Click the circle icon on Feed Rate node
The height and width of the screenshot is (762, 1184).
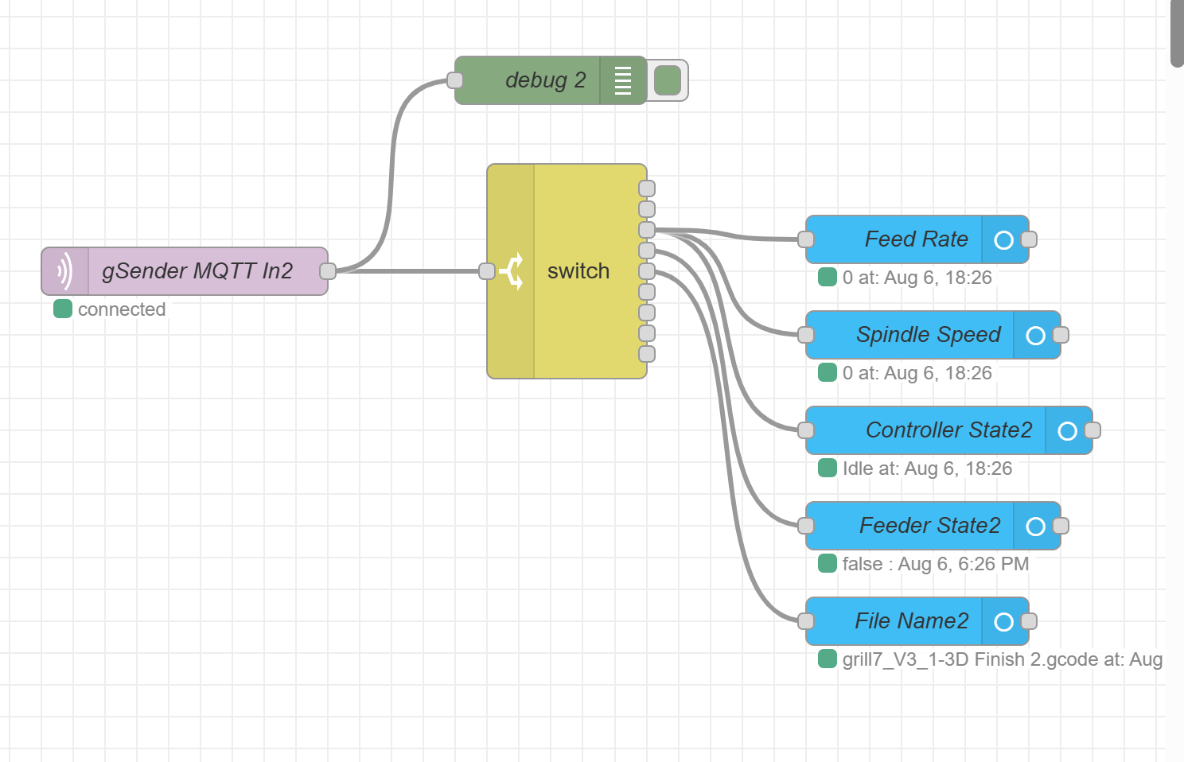pos(1004,239)
